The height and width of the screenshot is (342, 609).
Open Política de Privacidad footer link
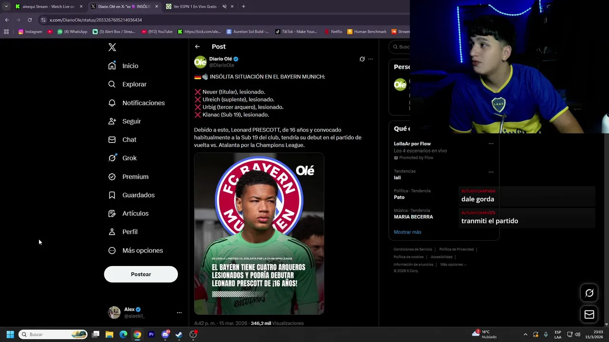click(x=456, y=249)
